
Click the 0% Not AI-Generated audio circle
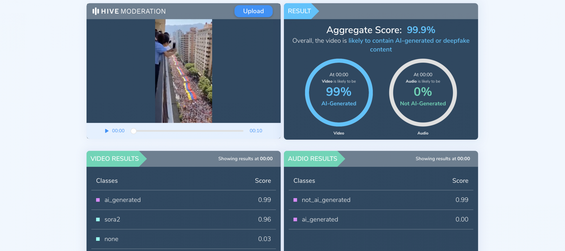pos(423,92)
